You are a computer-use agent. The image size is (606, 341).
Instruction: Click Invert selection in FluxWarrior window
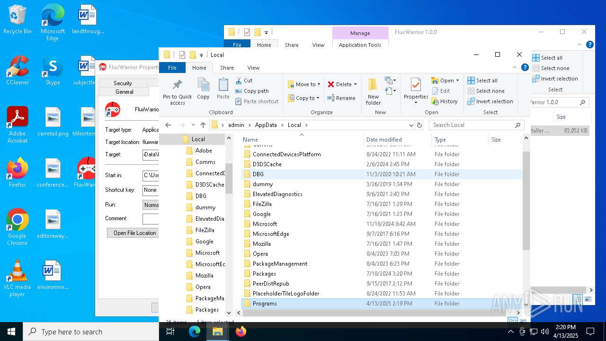[555, 79]
